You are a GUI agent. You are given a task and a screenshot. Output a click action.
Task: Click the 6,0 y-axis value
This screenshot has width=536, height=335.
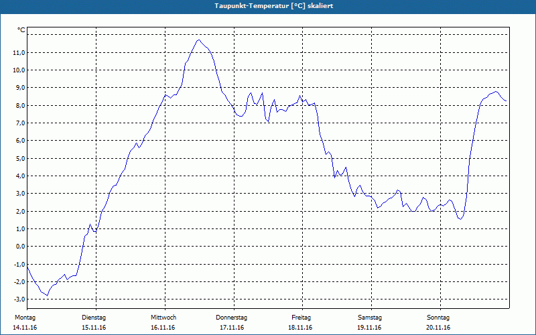[x=20, y=141]
